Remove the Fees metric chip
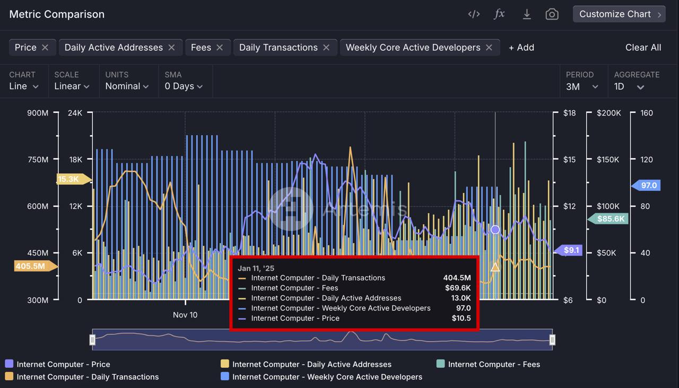This screenshot has height=388, width=679. [220, 47]
